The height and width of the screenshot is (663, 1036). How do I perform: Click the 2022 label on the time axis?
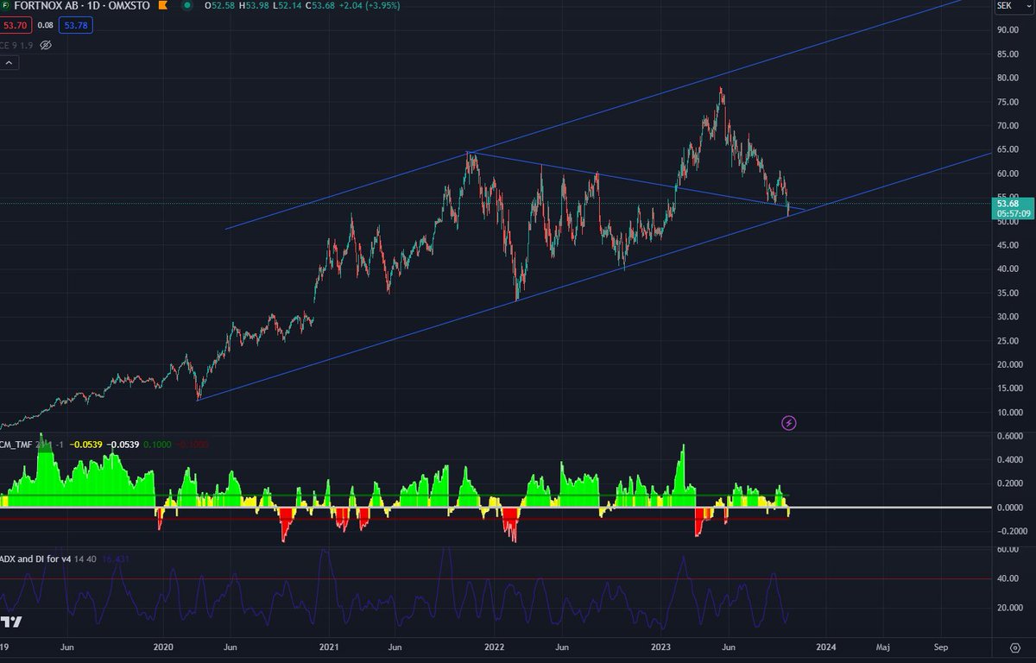[x=494, y=646]
